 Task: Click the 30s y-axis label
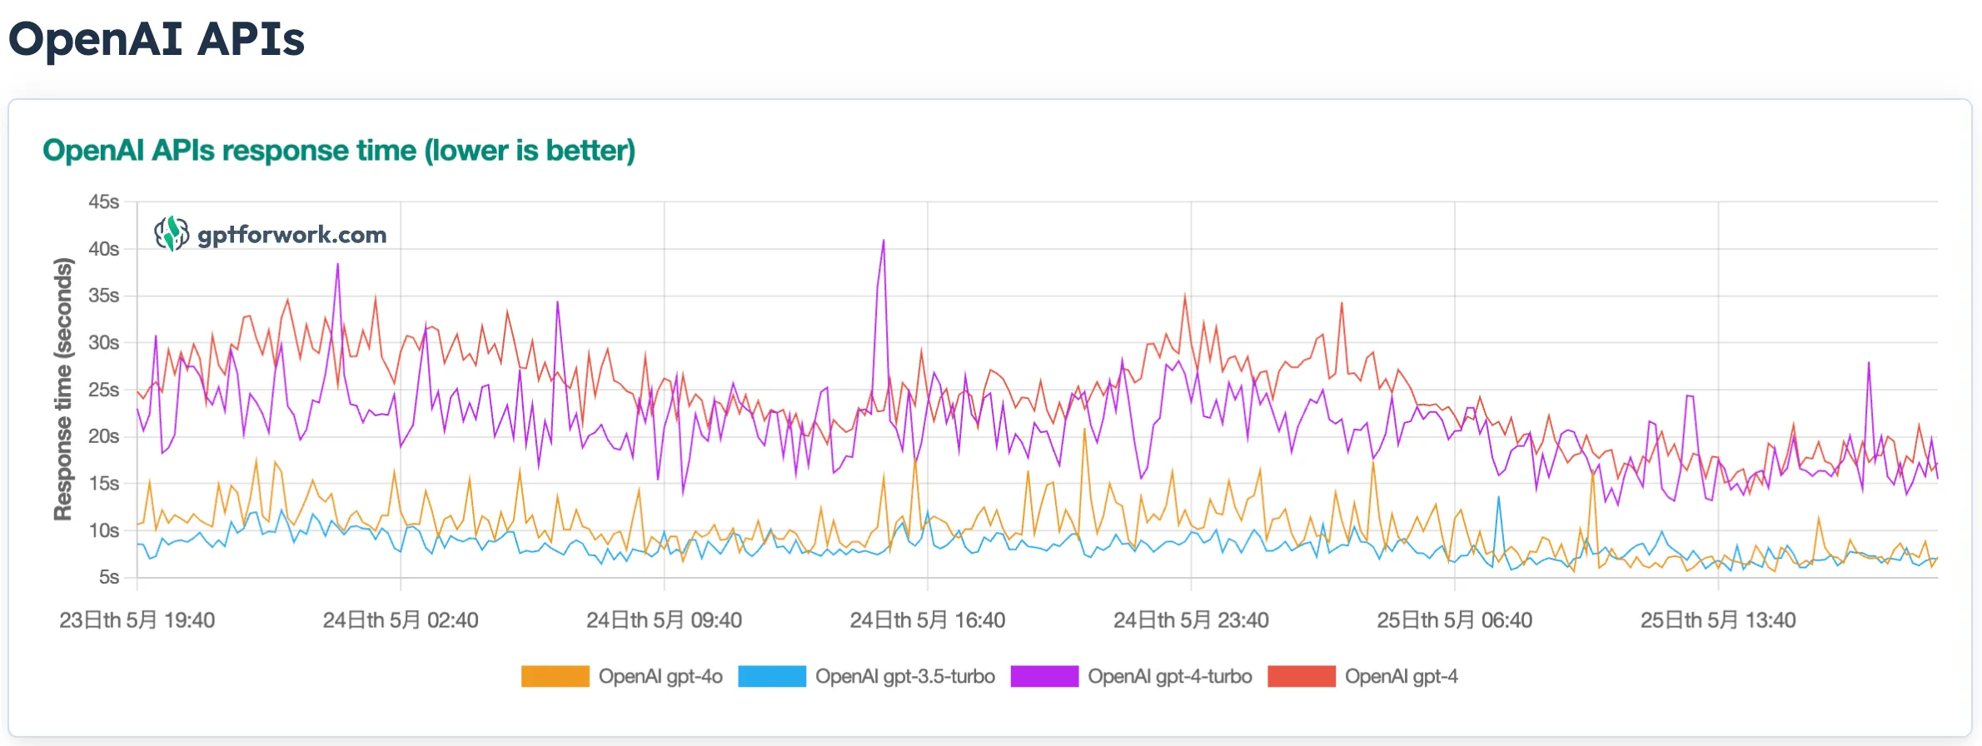coord(104,342)
